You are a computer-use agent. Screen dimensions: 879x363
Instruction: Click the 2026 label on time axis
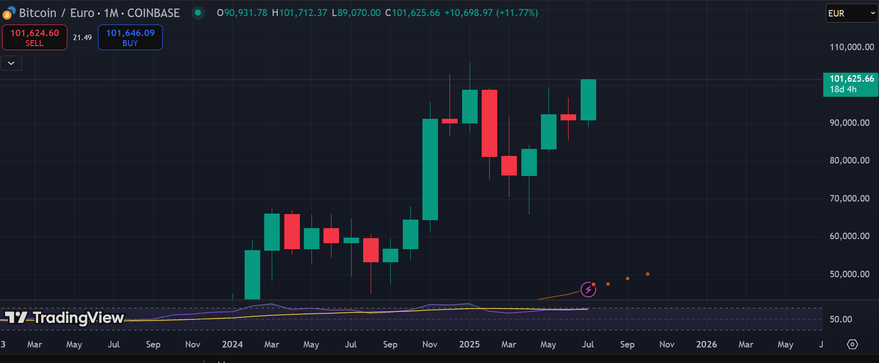point(706,344)
